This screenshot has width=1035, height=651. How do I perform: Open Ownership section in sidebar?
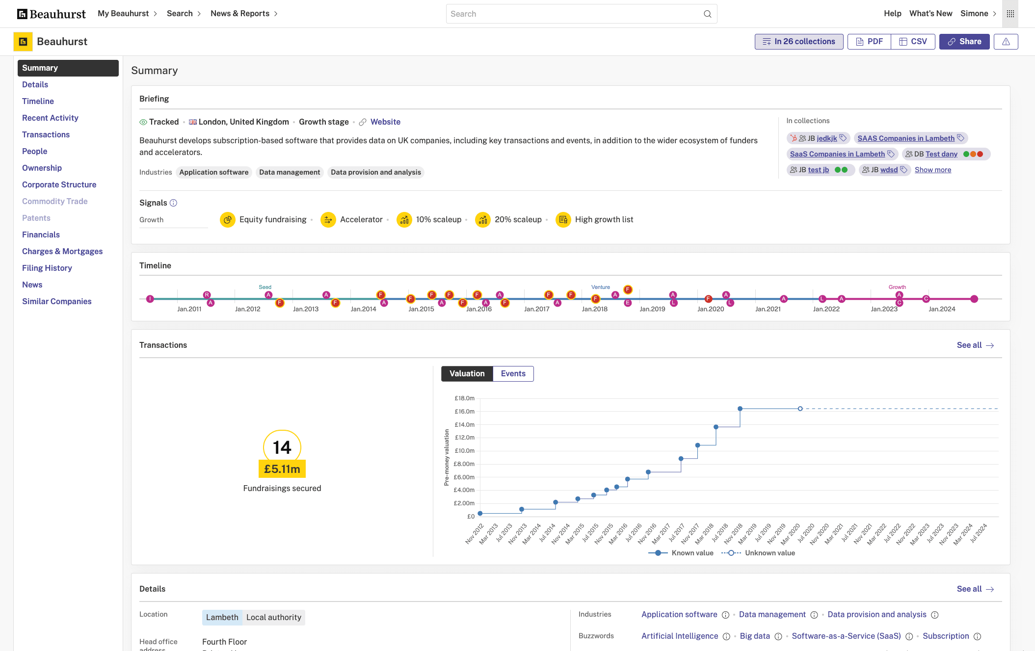tap(42, 168)
